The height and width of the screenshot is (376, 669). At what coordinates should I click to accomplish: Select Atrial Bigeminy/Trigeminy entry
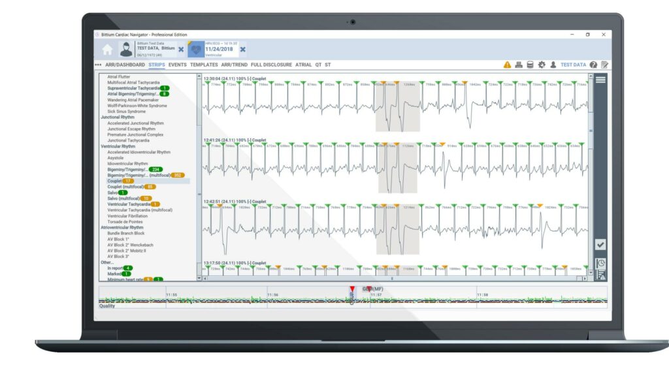[x=139, y=94]
